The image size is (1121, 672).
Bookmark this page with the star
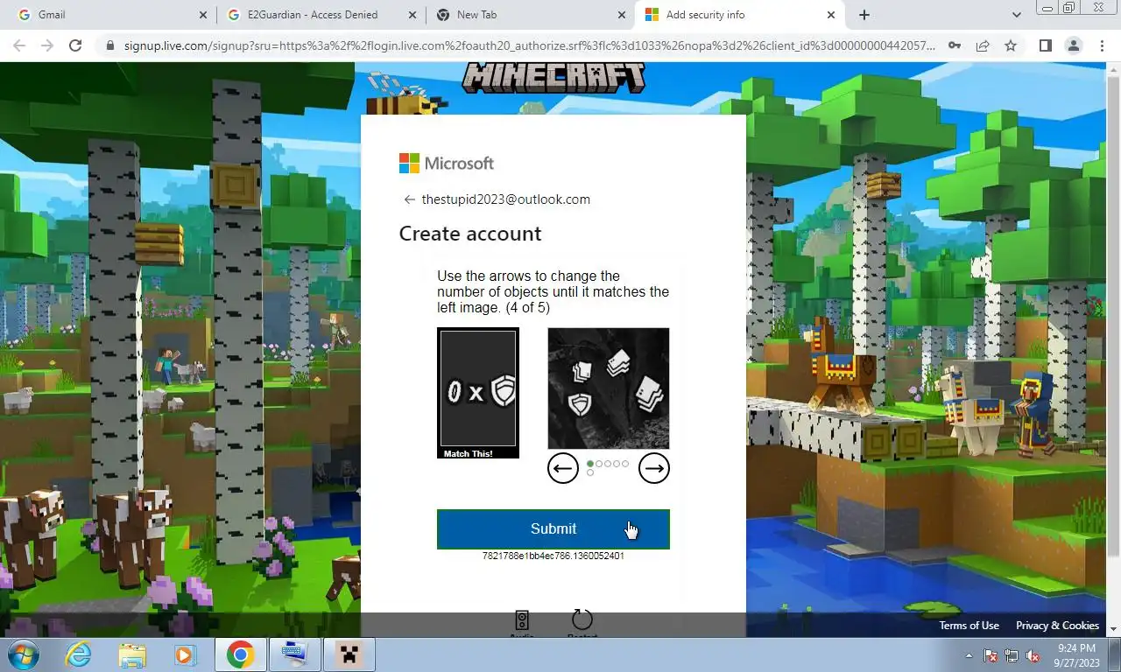pos(1011,45)
